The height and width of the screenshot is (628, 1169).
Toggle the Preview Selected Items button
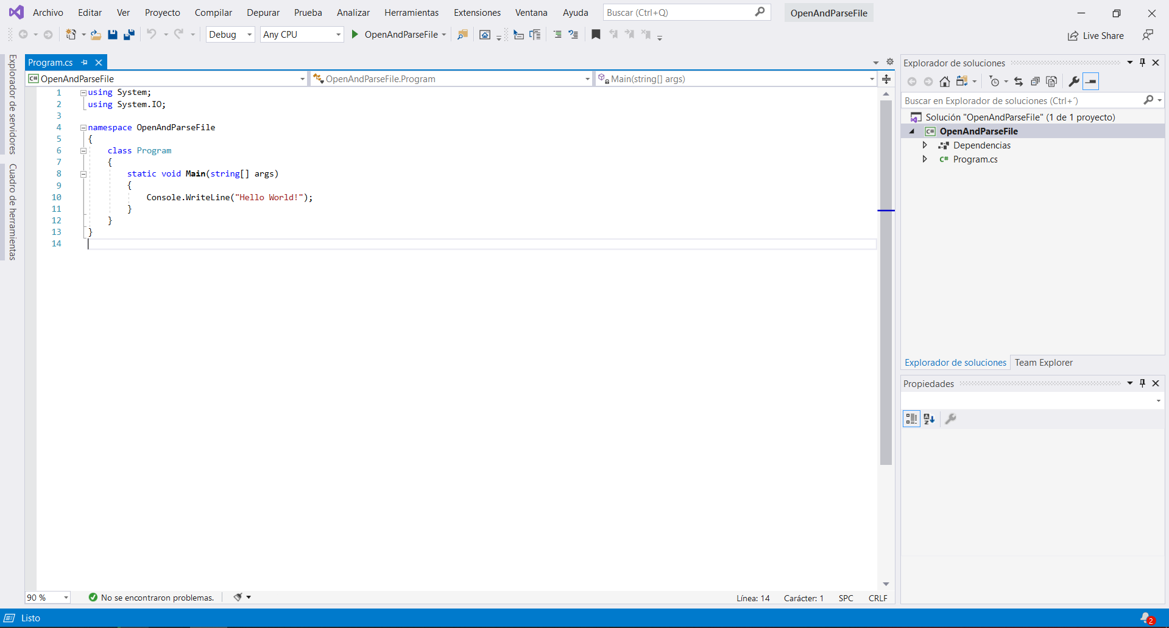pyautogui.click(x=1091, y=82)
